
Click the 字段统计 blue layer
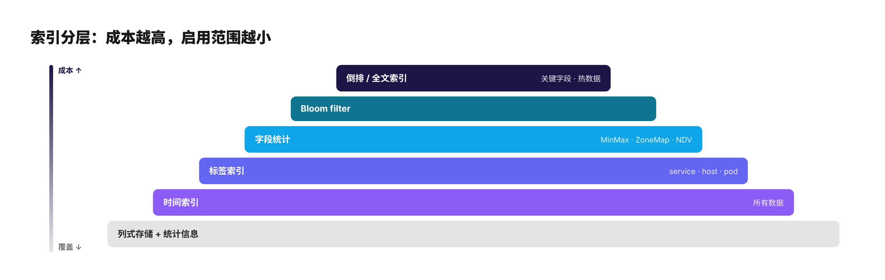pyautogui.click(x=473, y=139)
